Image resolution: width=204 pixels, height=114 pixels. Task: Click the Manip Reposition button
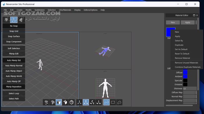(x=14, y=87)
